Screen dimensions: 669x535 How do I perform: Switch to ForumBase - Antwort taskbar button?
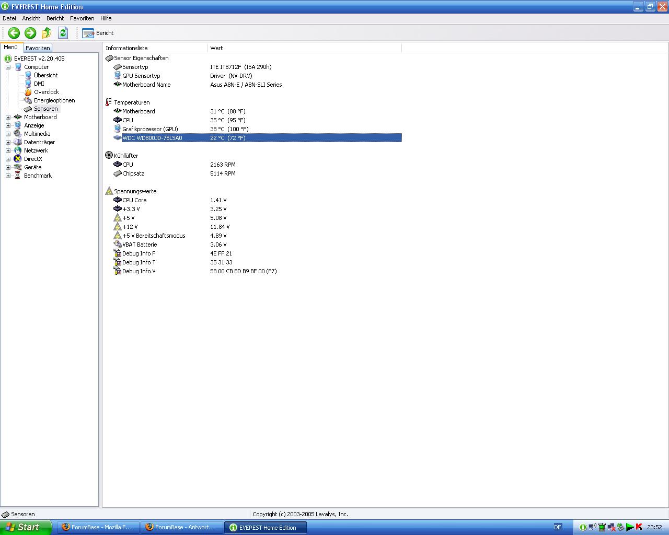[182, 527]
